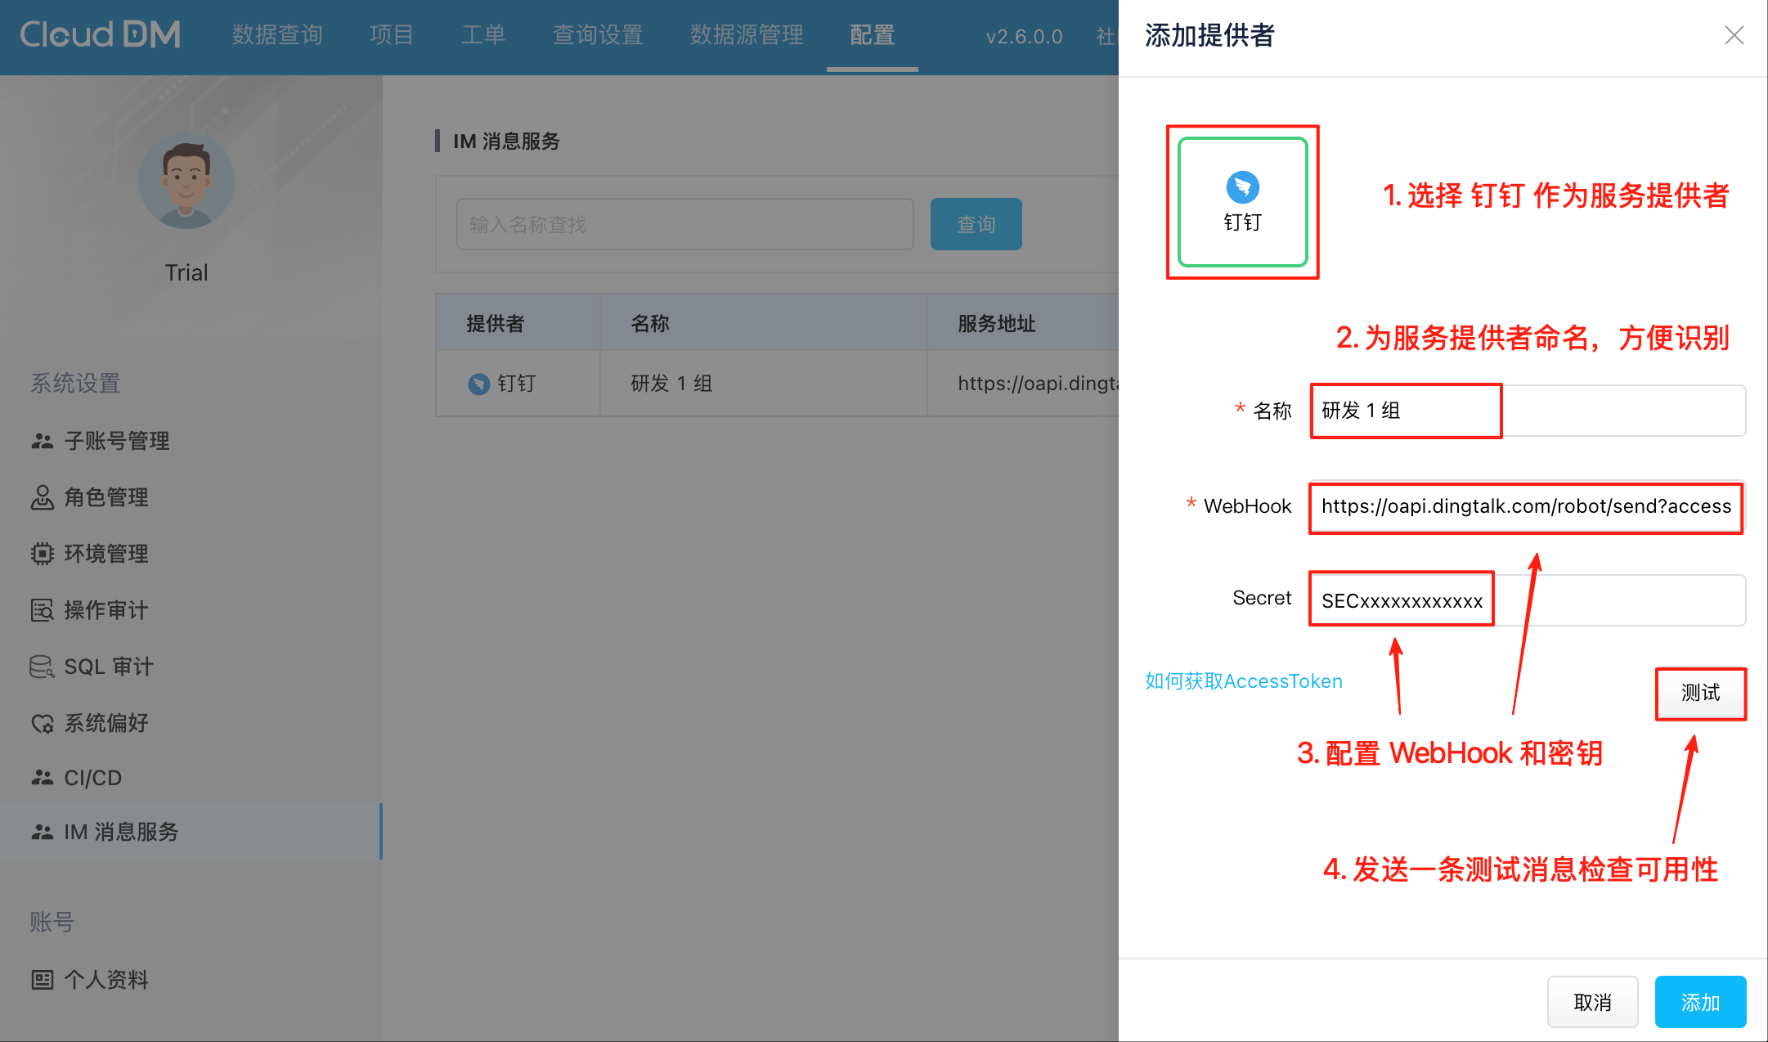Click the 钉钉 icon in the table row
Screen dimensions: 1768x1042
coord(478,384)
